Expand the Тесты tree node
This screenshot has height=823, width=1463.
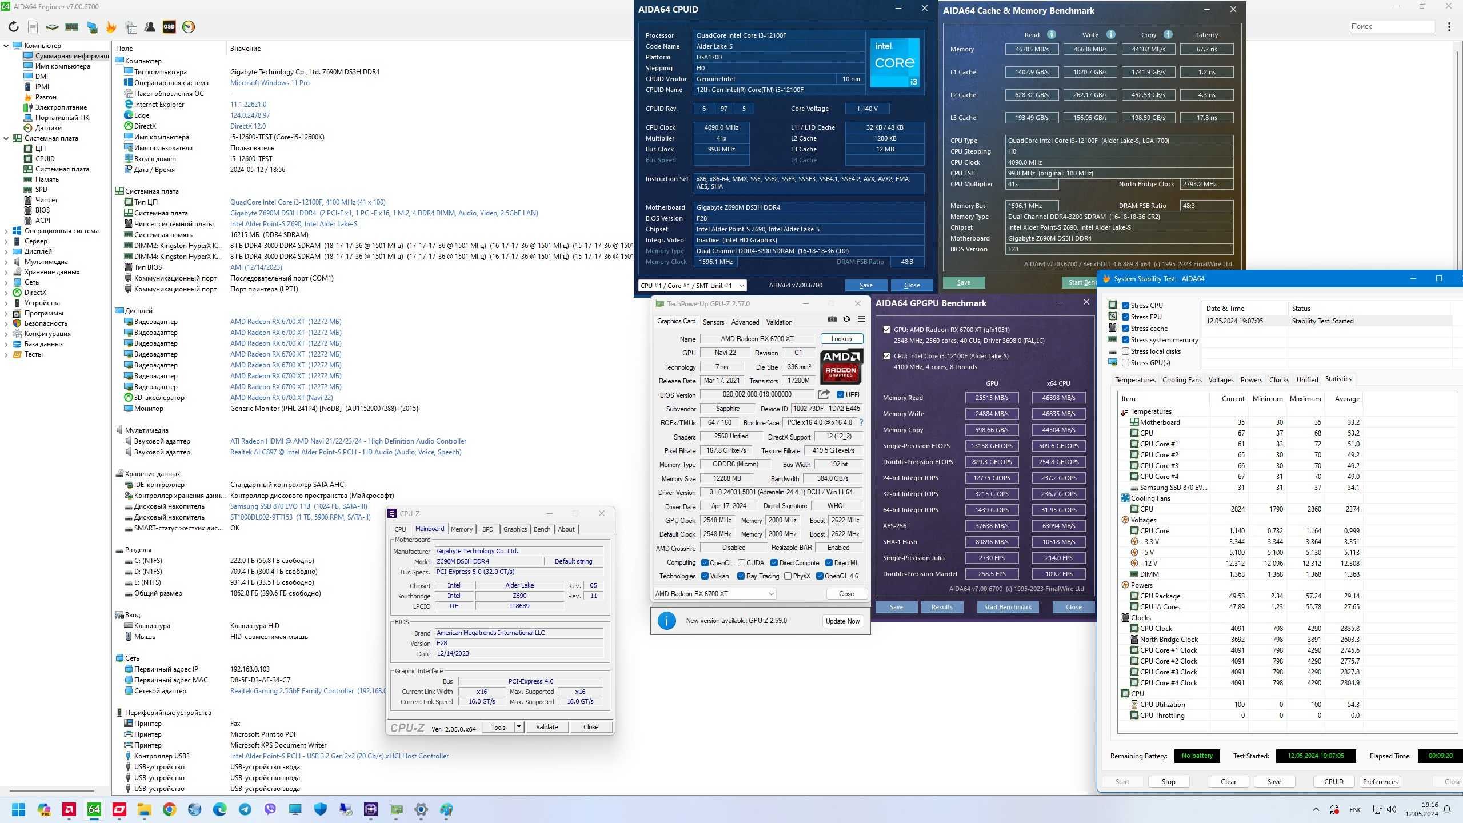coord(6,354)
